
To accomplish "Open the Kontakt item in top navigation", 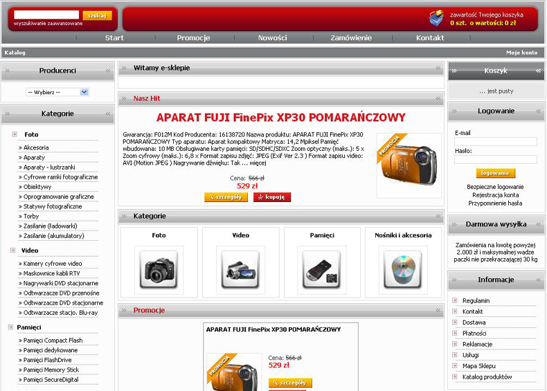I will coord(430,37).
